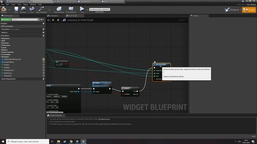Add a new function with the Functions plus icon
The height and width of the screenshot is (144, 257).
[43, 29]
